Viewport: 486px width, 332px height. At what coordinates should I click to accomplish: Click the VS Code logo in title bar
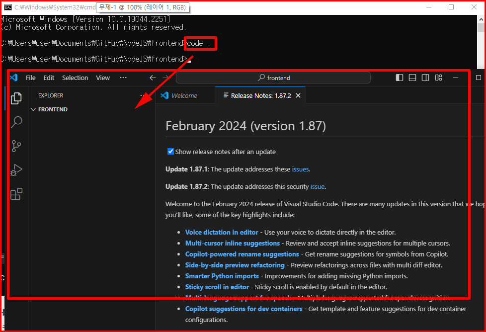[x=14, y=78]
